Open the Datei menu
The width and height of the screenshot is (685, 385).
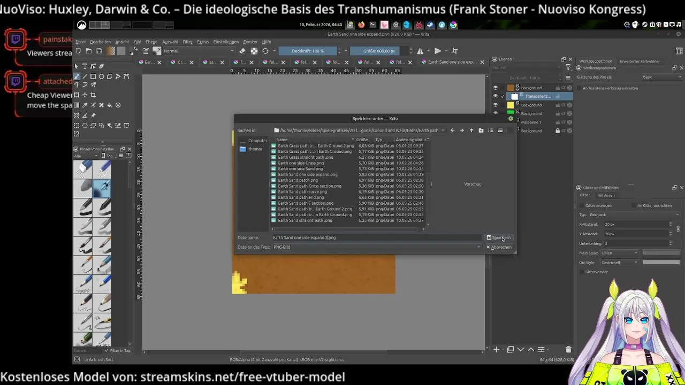80,42
